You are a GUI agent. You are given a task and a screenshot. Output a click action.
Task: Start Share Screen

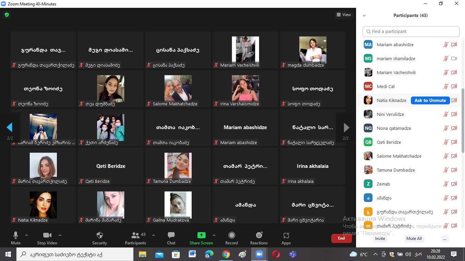click(x=201, y=238)
